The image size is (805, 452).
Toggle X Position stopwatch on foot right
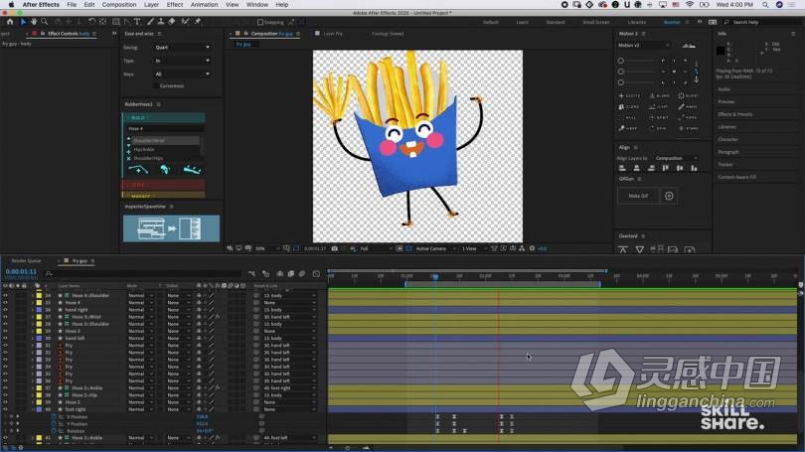point(54,416)
